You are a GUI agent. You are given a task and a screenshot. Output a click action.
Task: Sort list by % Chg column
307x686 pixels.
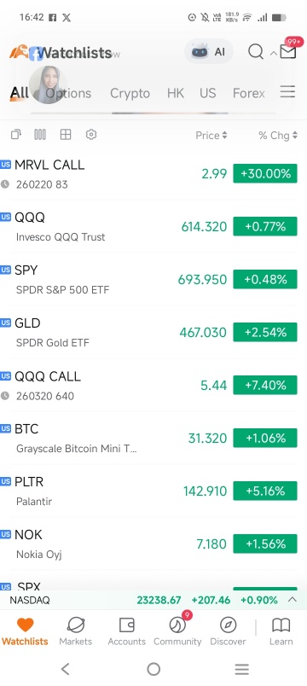pyautogui.click(x=278, y=135)
